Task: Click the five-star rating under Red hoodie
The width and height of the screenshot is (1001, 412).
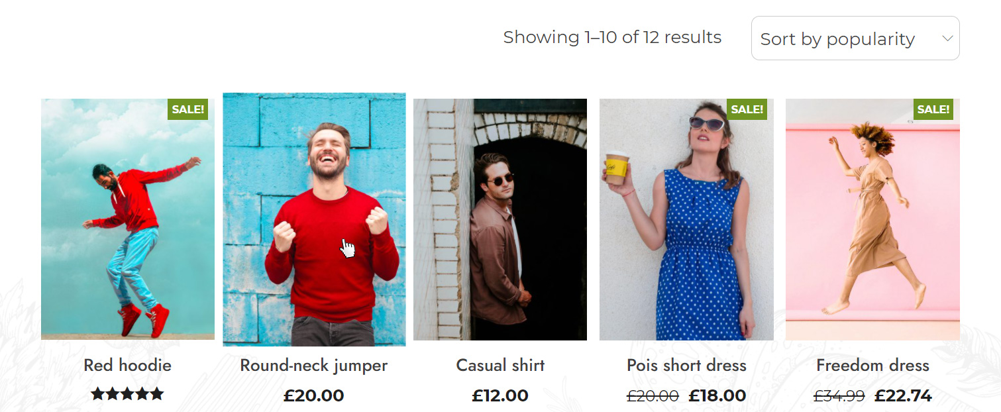Action: pyautogui.click(x=127, y=395)
